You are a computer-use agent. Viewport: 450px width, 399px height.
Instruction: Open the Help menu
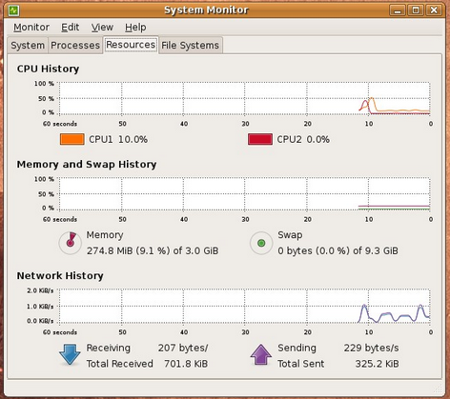point(135,28)
